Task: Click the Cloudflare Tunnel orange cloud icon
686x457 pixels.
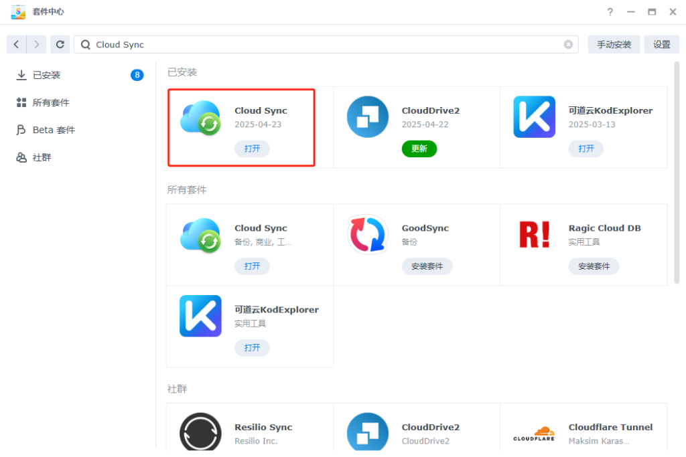Action: 534,434
